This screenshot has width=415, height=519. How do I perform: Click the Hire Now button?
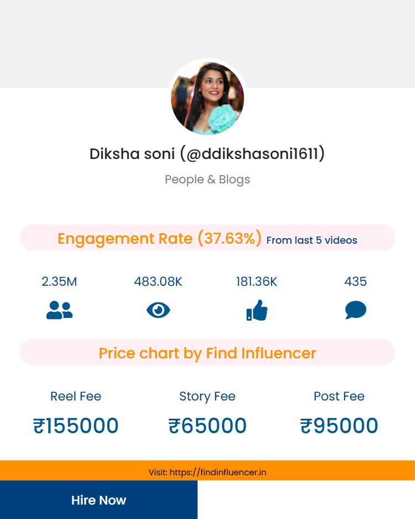pyautogui.click(x=98, y=500)
